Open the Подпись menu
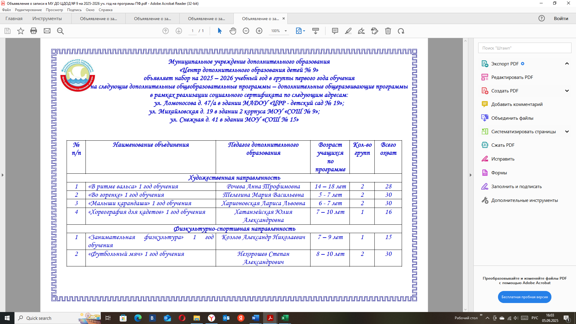Screen dimensions: 576x324 coord(74,10)
